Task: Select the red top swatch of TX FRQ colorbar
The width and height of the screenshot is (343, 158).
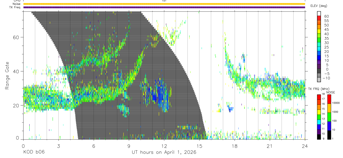Action: (319, 97)
